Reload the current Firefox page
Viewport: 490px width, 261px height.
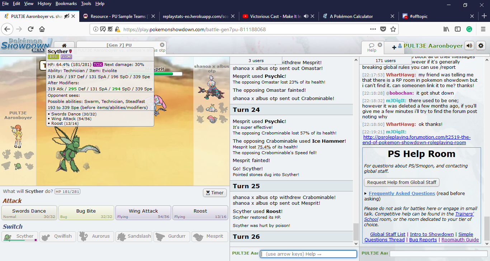[x=31, y=29]
